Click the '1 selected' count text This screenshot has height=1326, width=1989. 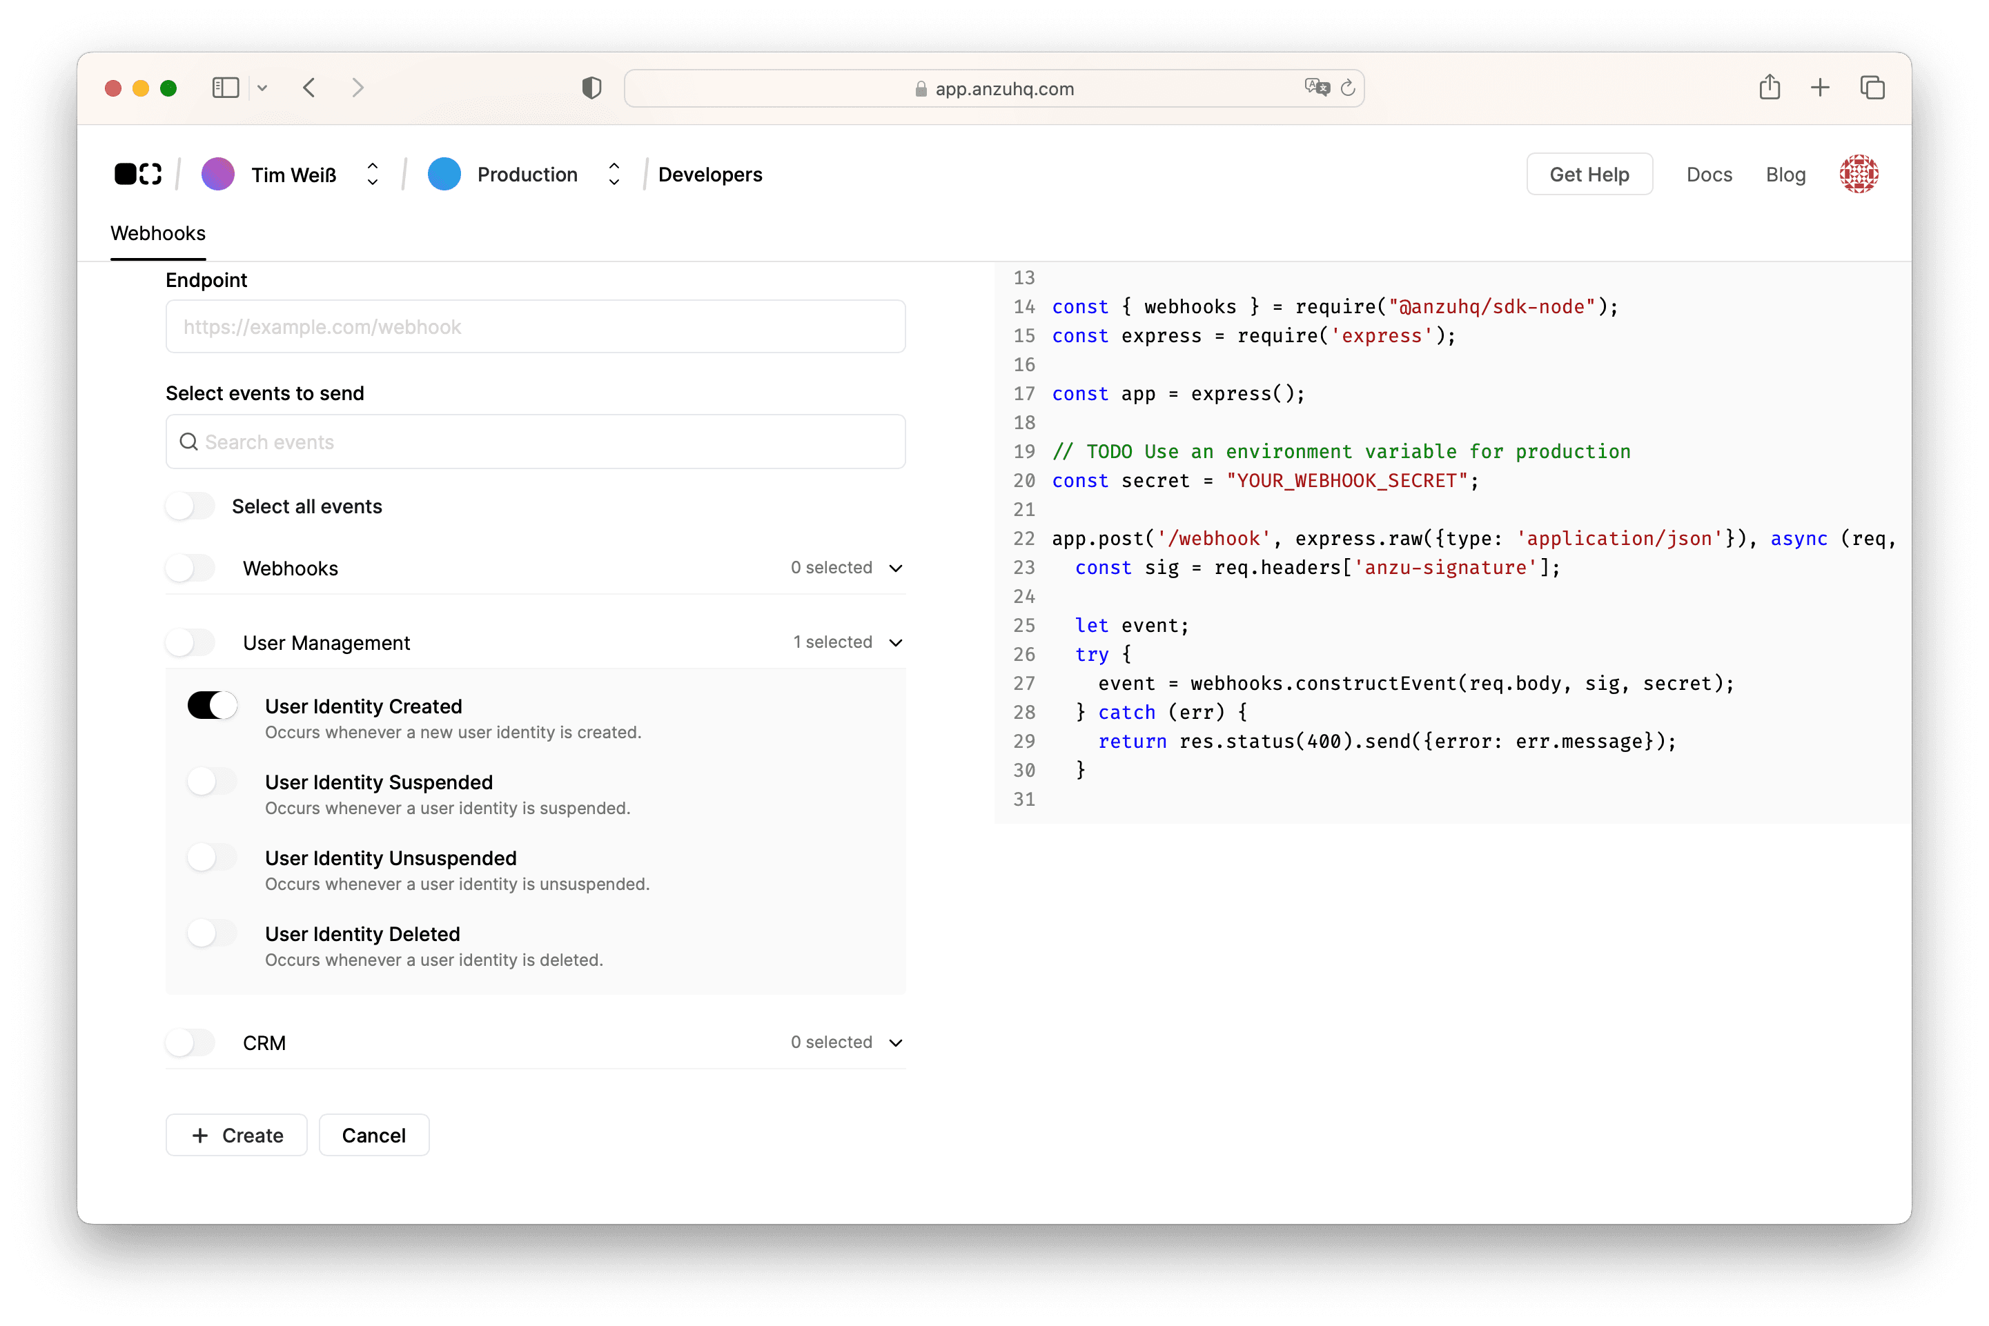point(832,643)
